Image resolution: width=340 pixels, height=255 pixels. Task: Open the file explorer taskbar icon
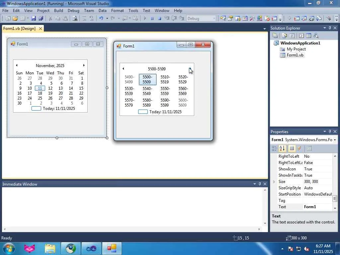tap(50, 248)
